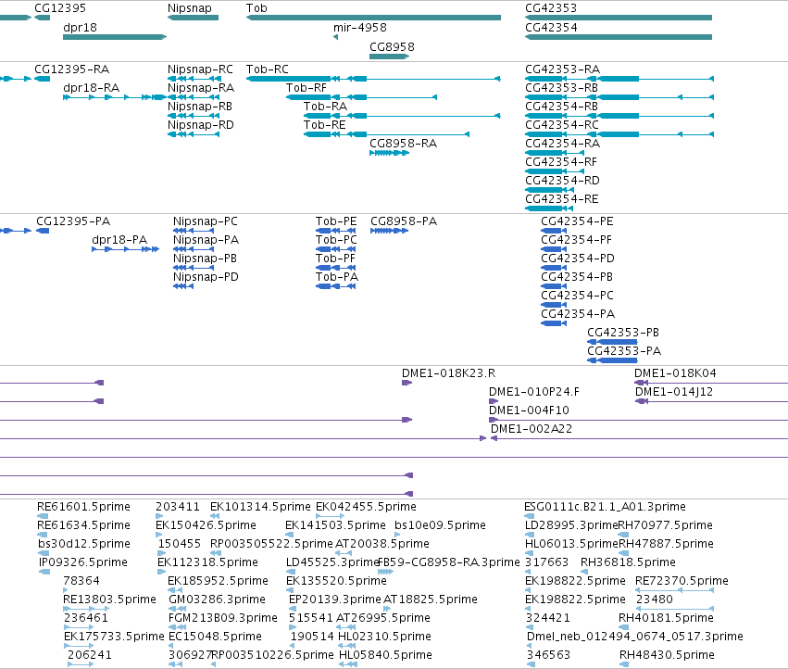Select EST FB59-CG8958-RA.3prime
The height and width of the screenshot is (669, 788).
point(385,572)
